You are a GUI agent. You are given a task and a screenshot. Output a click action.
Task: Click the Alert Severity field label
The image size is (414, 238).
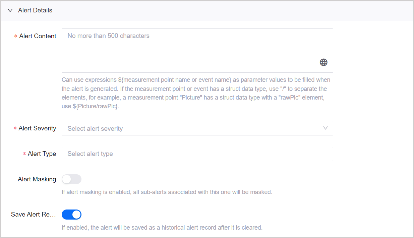point(37,128)
